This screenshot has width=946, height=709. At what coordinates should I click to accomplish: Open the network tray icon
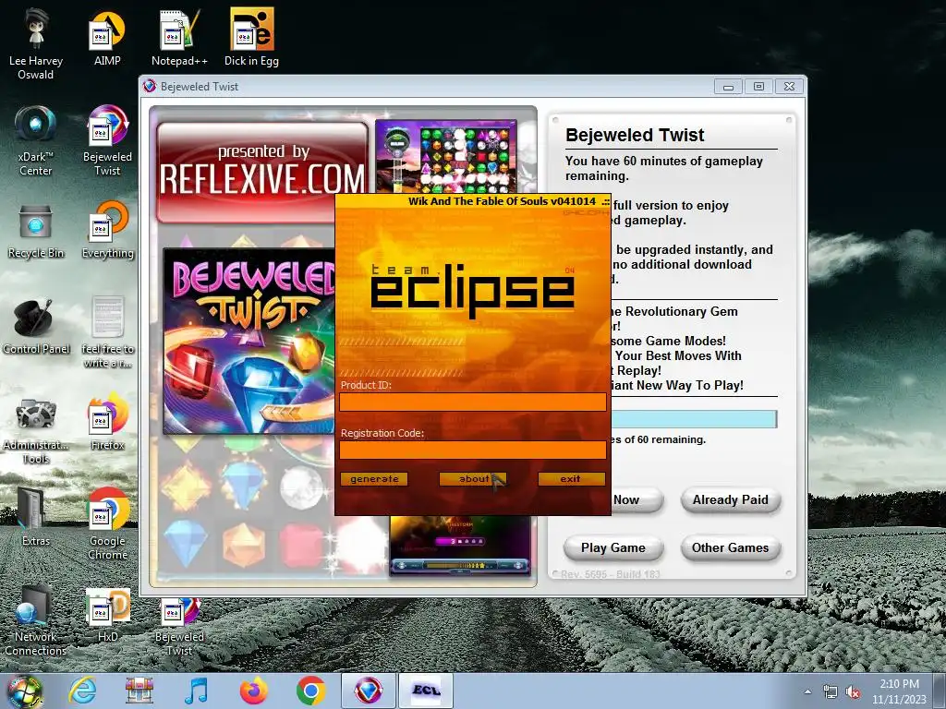(x=831, y=692)
